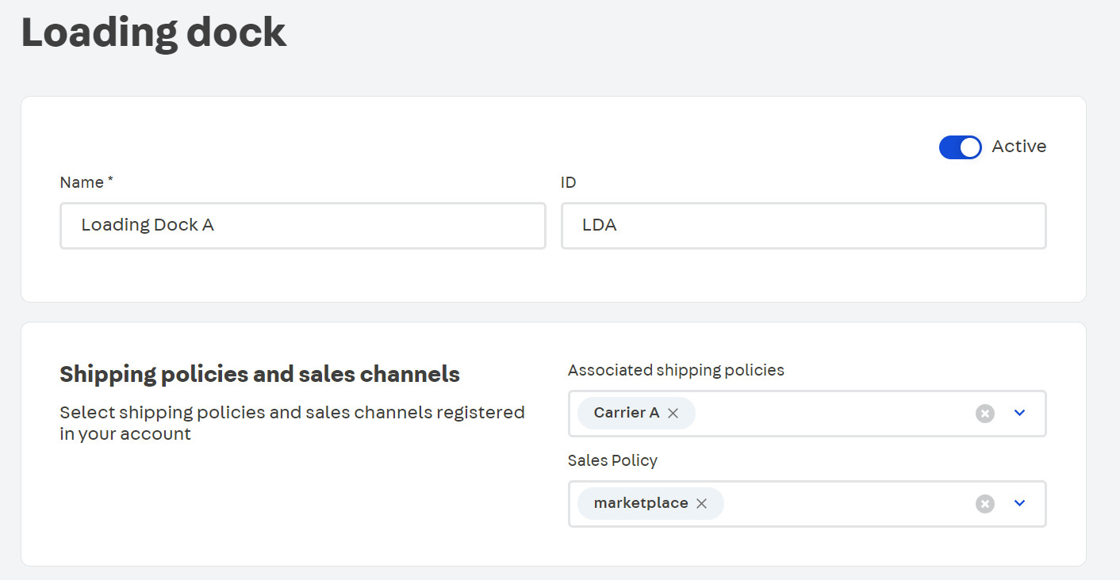Focus the ID field containing LDA
The height and width of the screenshot is (580, 1120).
(x=803, y=226)
